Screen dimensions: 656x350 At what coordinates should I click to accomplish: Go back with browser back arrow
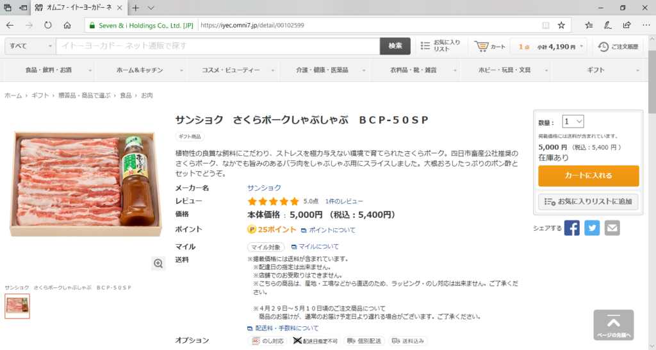(10, 25)
